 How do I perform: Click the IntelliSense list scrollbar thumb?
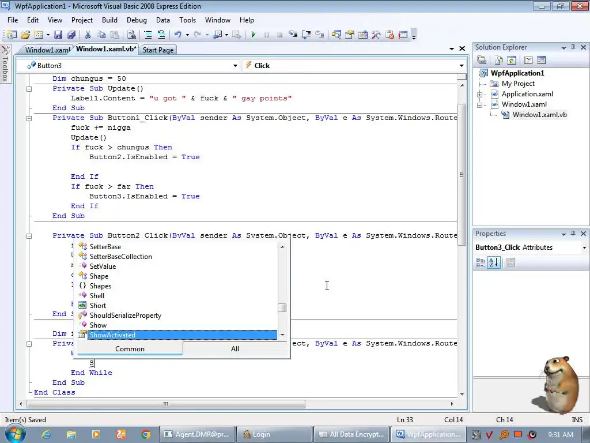(x=282, y=308)
